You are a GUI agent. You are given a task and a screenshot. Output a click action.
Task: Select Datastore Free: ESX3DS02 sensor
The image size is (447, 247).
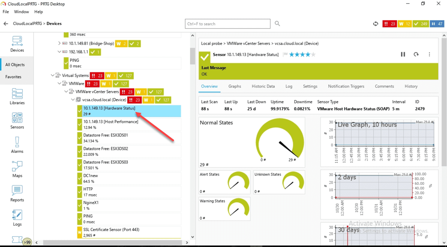click(x=129, y=151)
